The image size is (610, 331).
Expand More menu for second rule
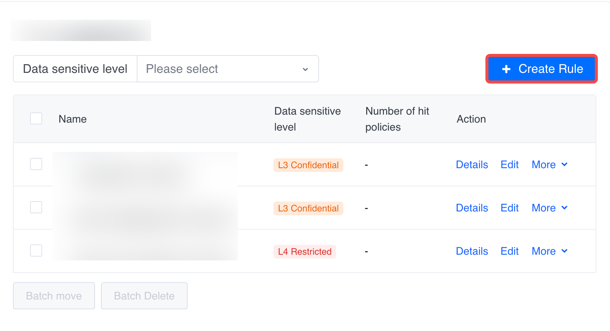(x=549, y=208)
